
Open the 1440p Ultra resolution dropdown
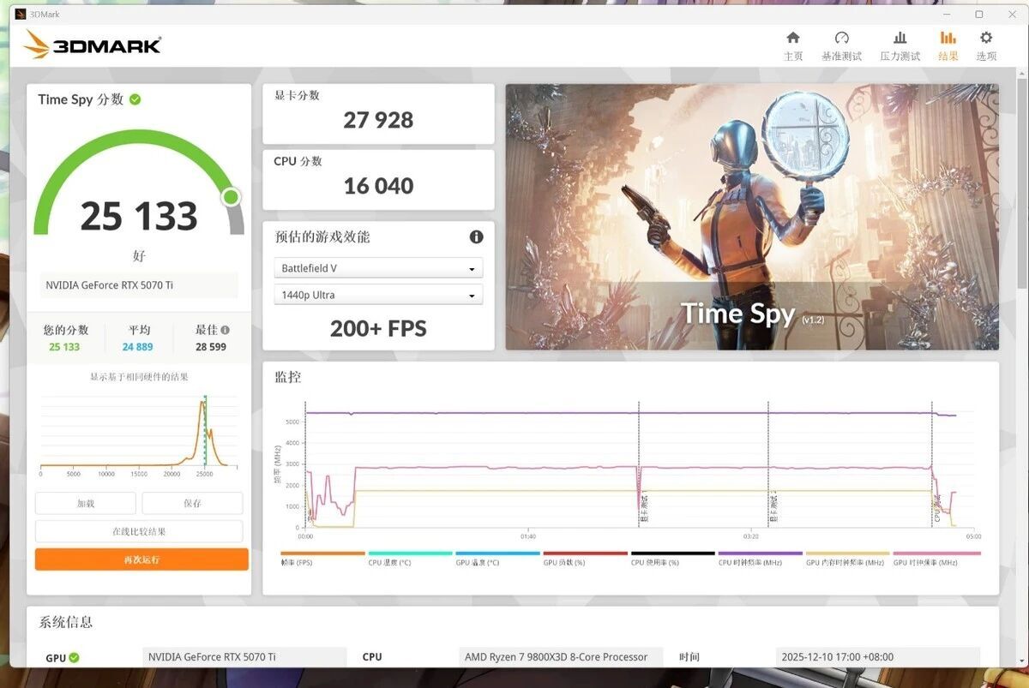(378, 295)
